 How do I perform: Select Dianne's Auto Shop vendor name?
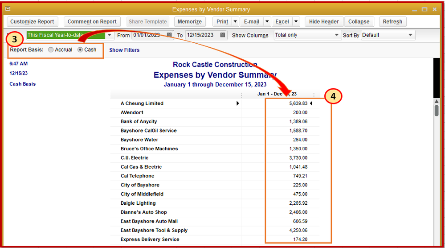coord(143,212)
